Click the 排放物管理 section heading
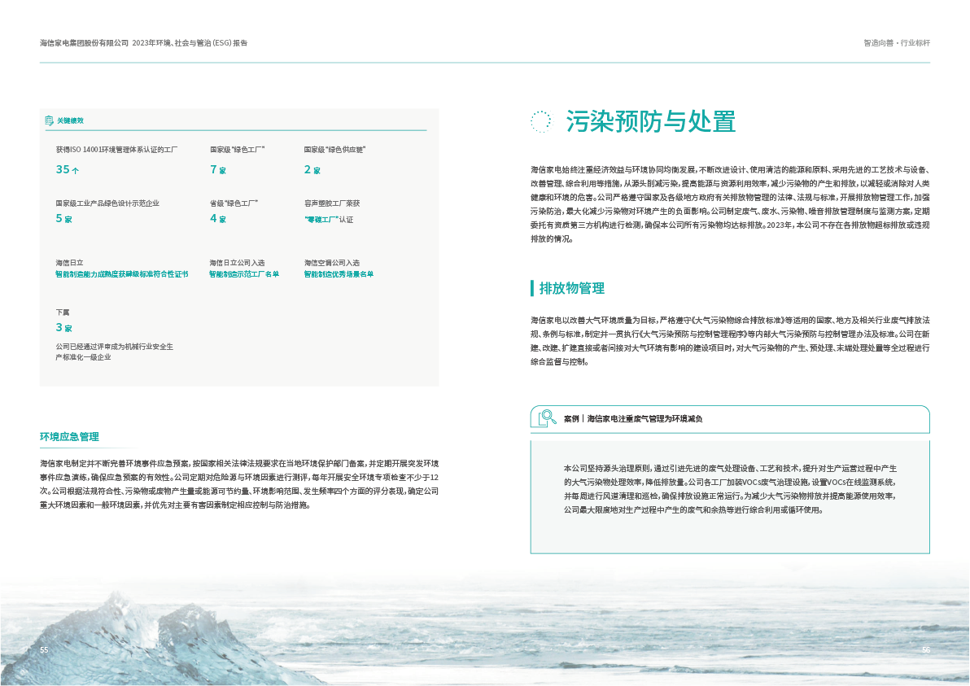Screen dimensions: 970x686 (572, 289)
